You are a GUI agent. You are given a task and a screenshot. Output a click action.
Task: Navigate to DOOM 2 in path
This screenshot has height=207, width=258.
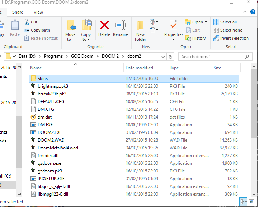coord(110,56)
